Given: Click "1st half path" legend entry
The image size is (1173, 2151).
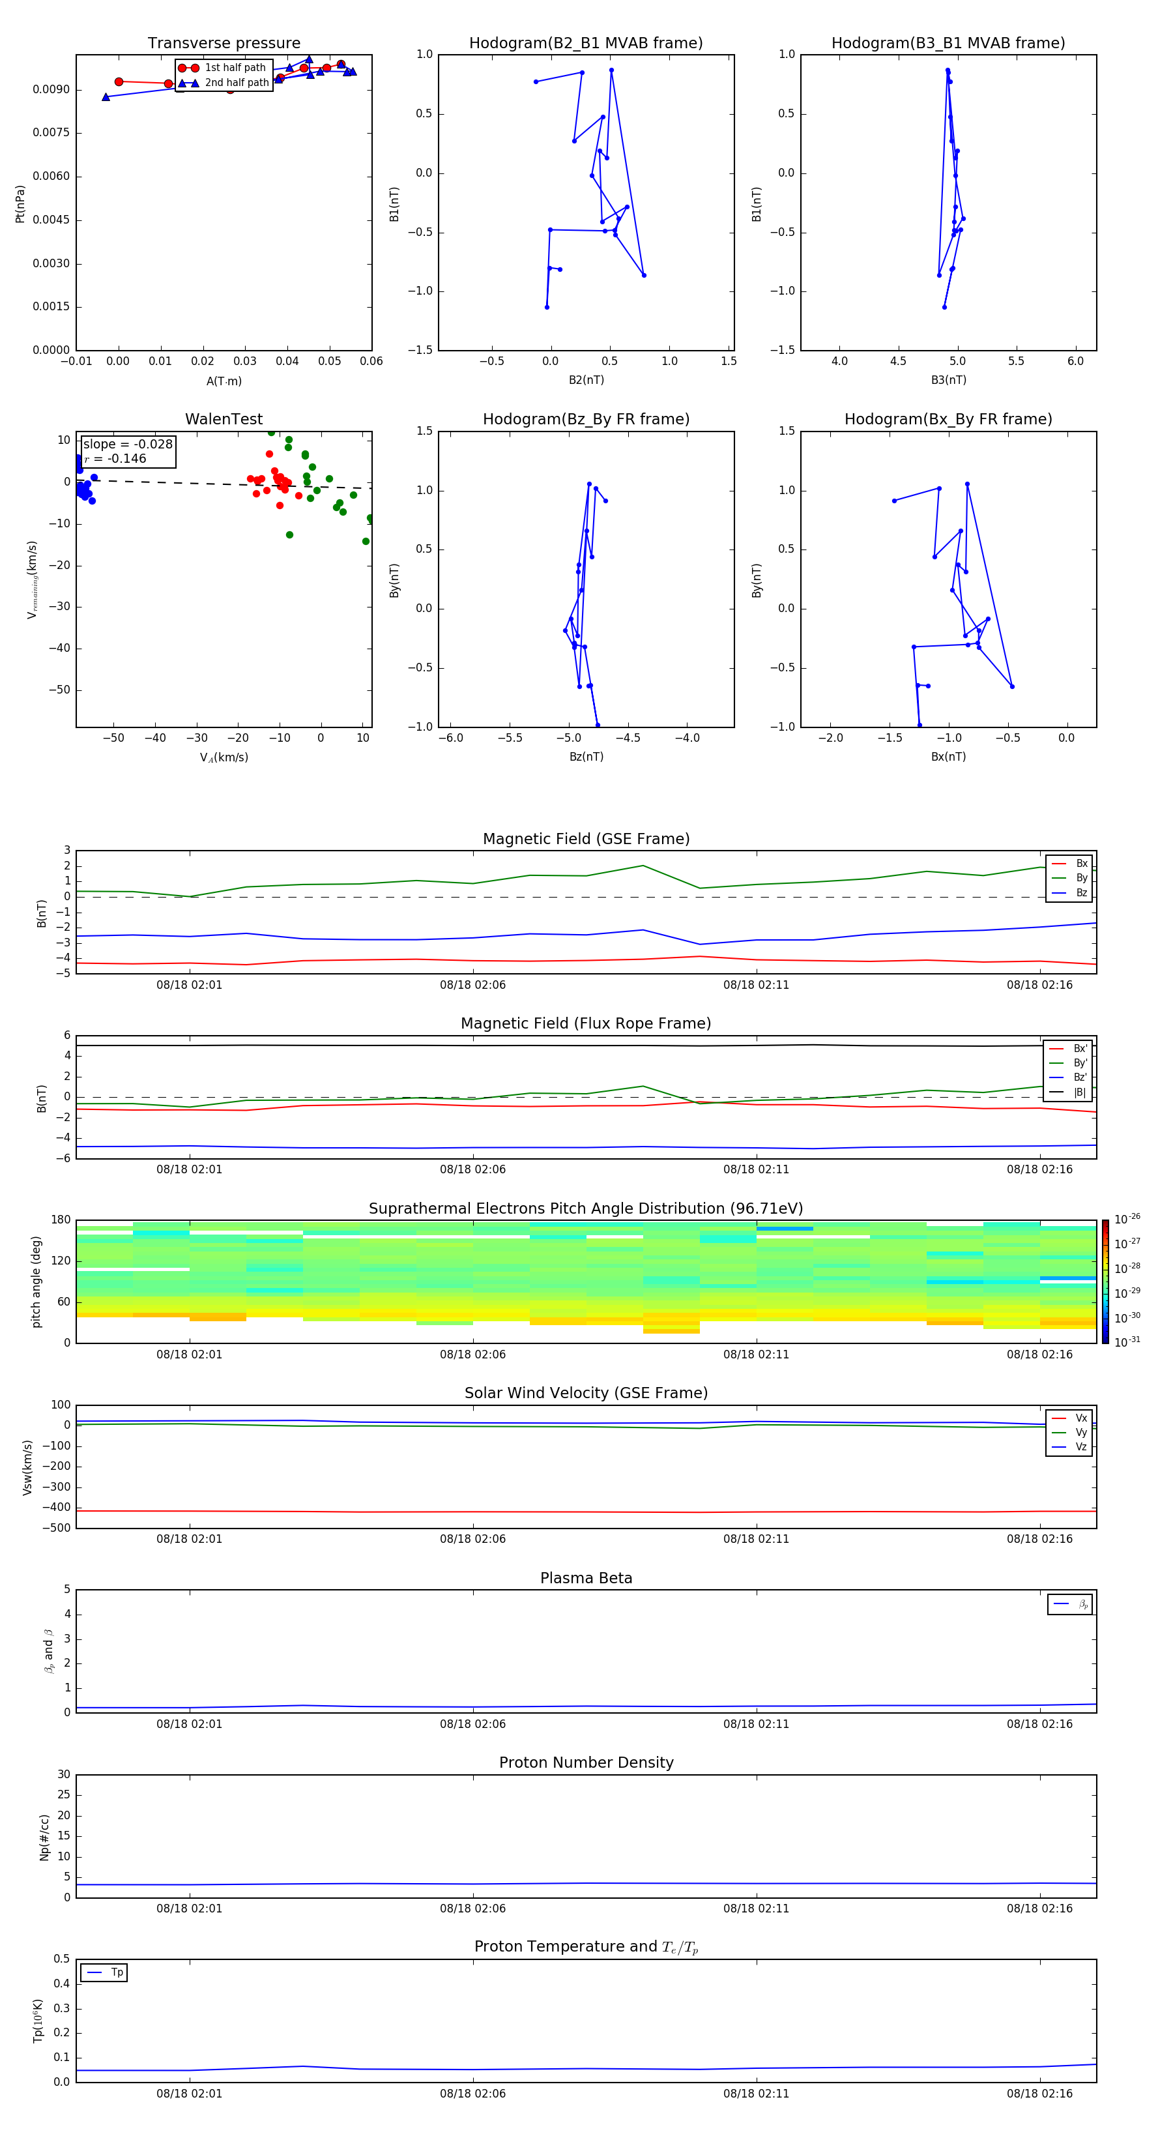Looking at the screenshot, I should pyautogui.click(x=223, y=68).
